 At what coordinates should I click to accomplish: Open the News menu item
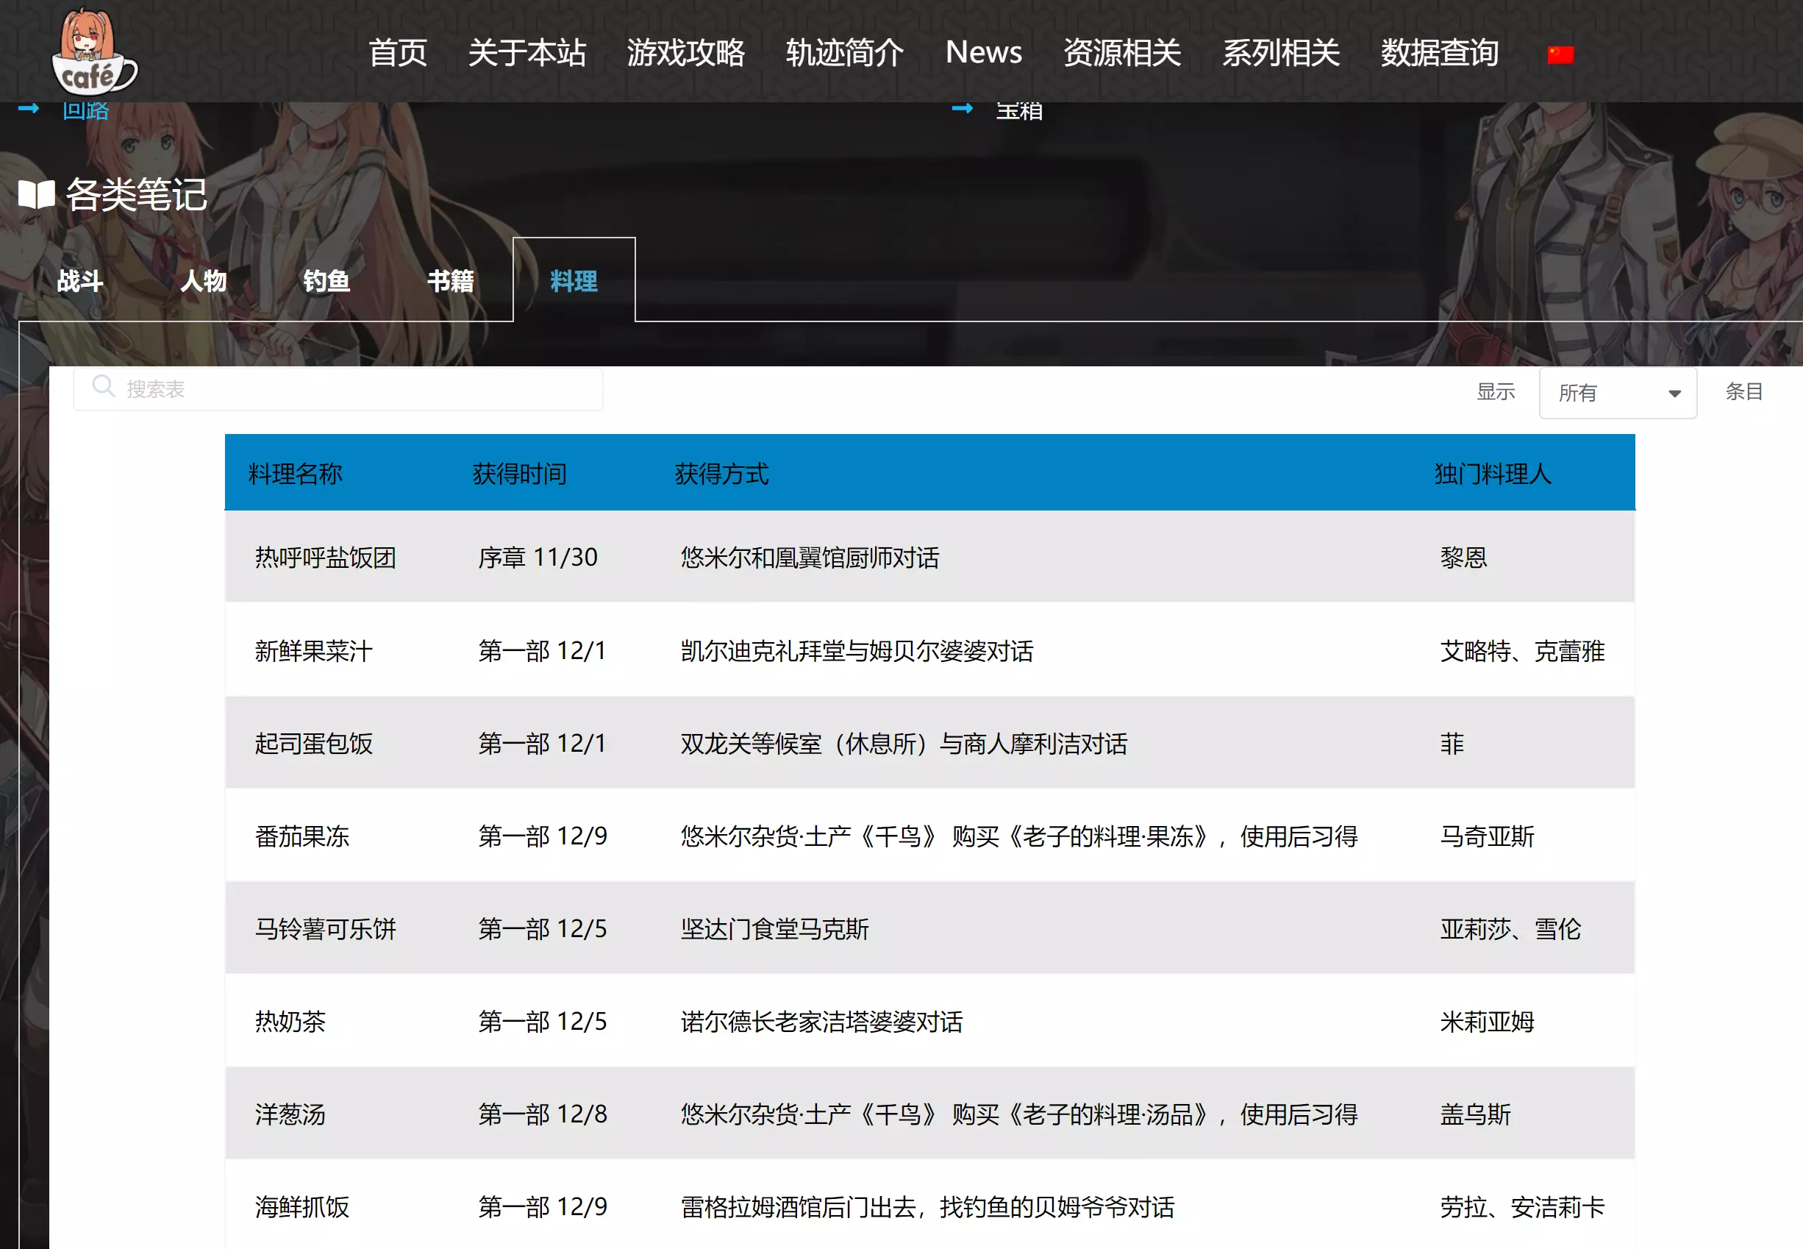coord(983,52)
